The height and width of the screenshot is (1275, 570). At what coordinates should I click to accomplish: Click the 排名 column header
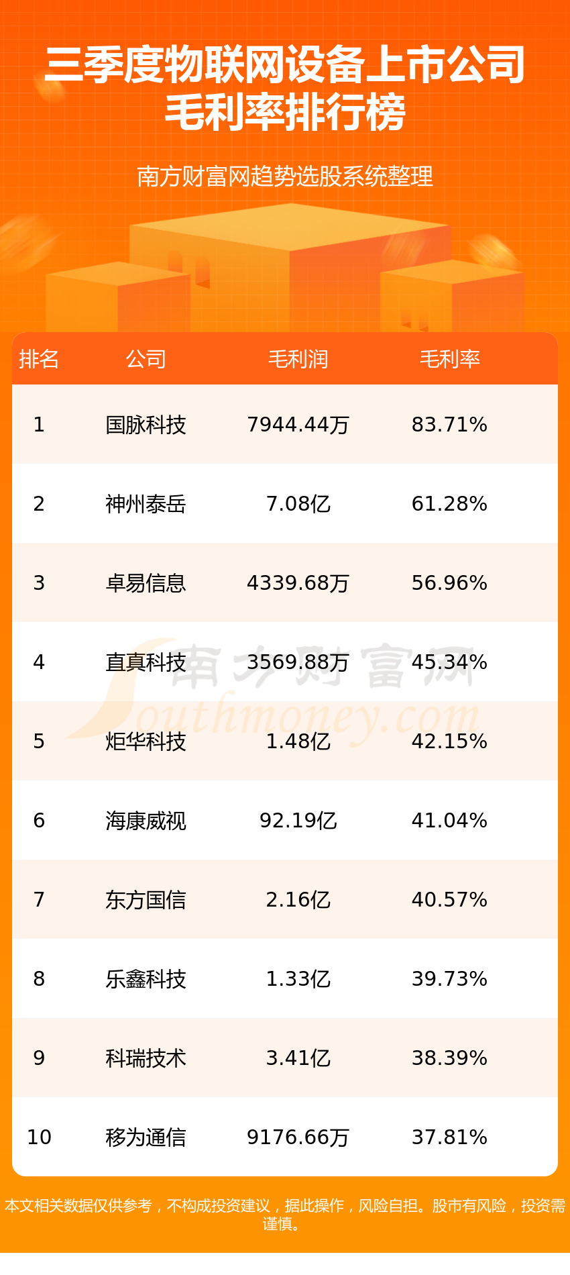pyautogui.click(x=39, y=360)
